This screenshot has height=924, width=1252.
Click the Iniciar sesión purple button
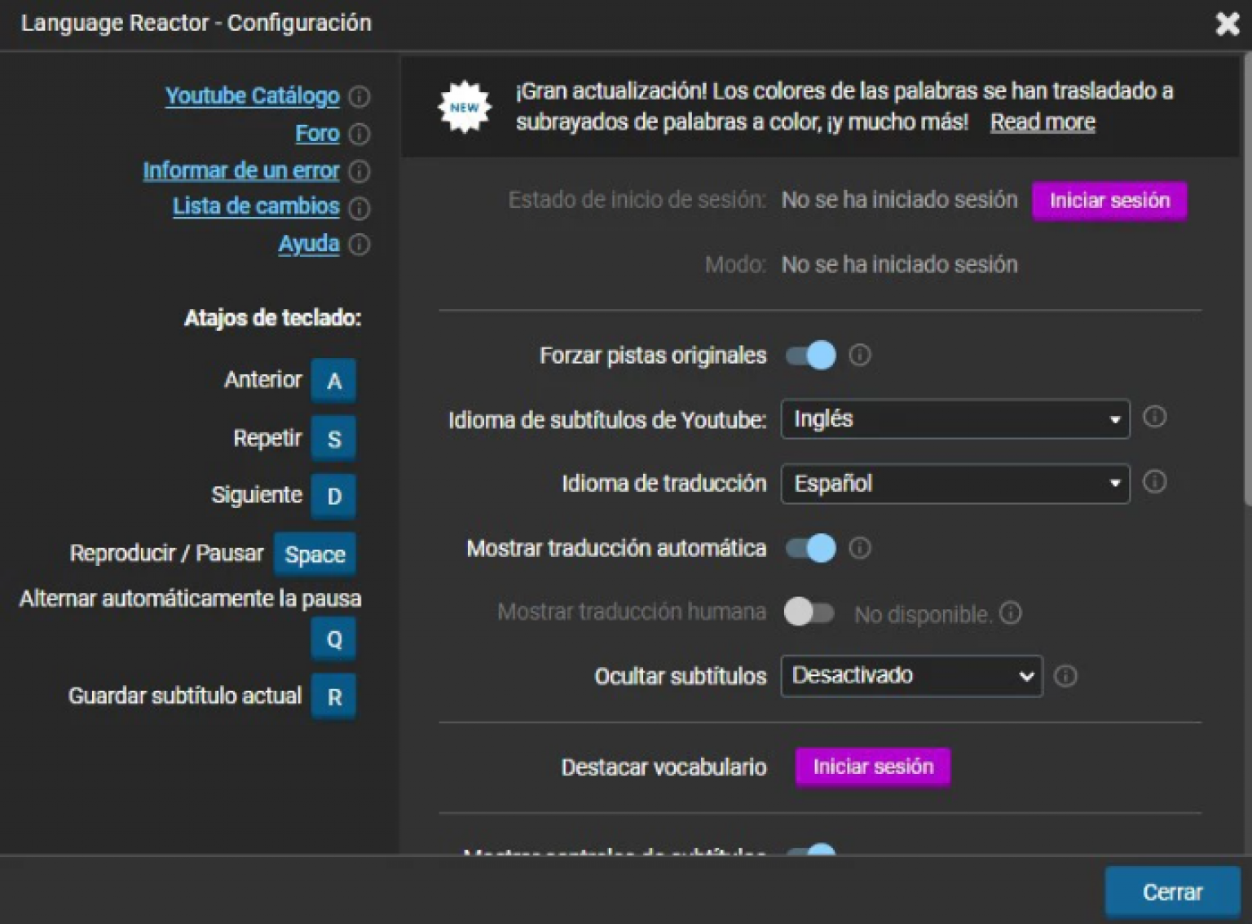pos(1109,200)
